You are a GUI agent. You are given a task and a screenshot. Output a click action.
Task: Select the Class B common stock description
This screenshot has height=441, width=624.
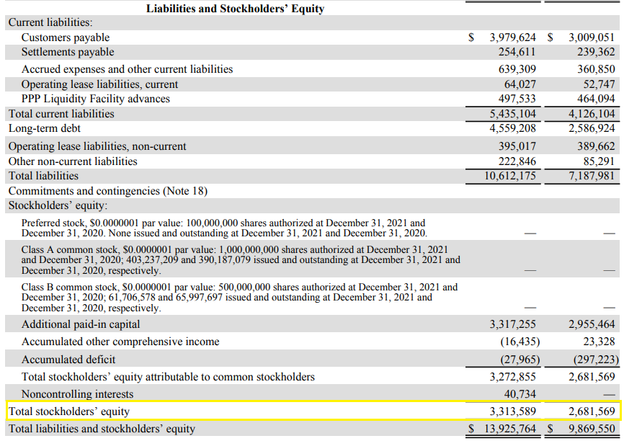click(x=239, y=297)
